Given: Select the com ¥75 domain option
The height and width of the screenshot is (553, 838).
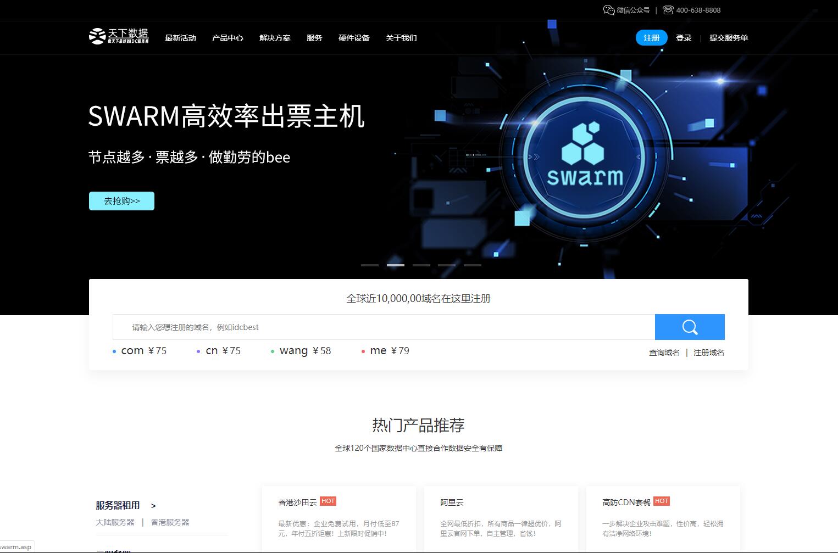Looking at the screenshot, I should coord(140,351).
